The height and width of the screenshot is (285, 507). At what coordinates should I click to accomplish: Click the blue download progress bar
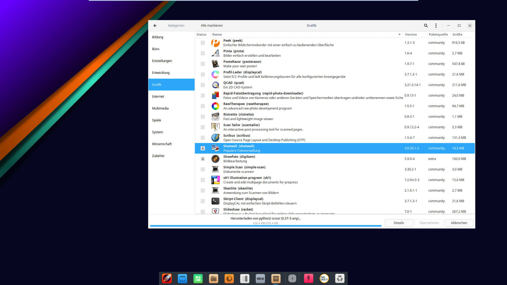tap(265, 226)
